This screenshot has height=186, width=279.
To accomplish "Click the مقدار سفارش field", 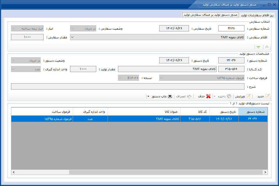I will (27, 37).
